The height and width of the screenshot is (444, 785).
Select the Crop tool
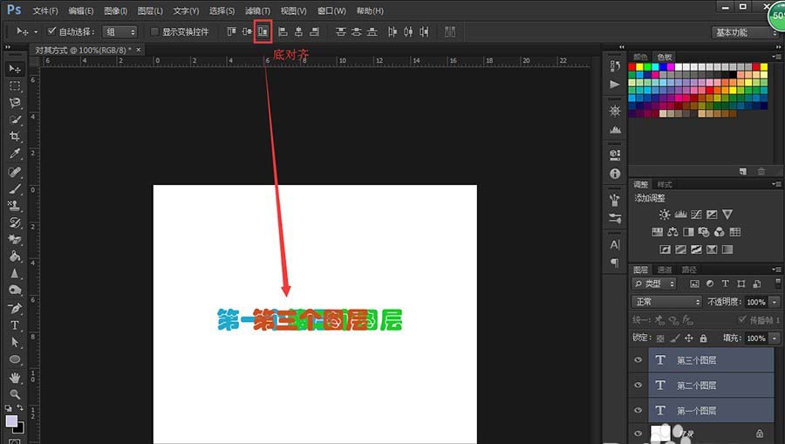click(x=15, y=136)
